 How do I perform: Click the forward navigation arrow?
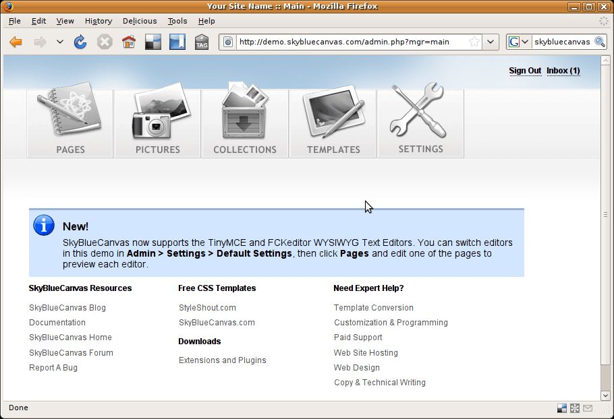pyautogui.click(x=40, y=42)
